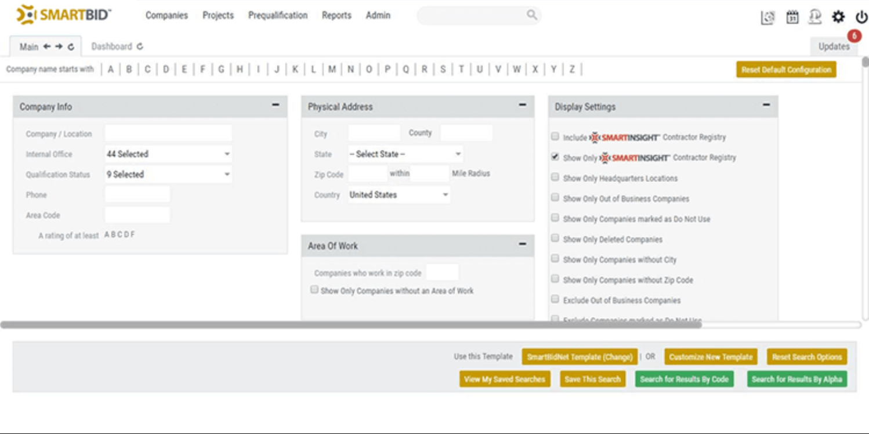Open the reports chart icon near top right
This screenshot has width=869, height=434.
[768, 18]
